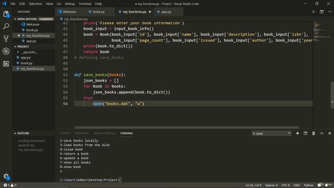Open the Help menu
334x188 pixels.
click(x=98, y=4)
